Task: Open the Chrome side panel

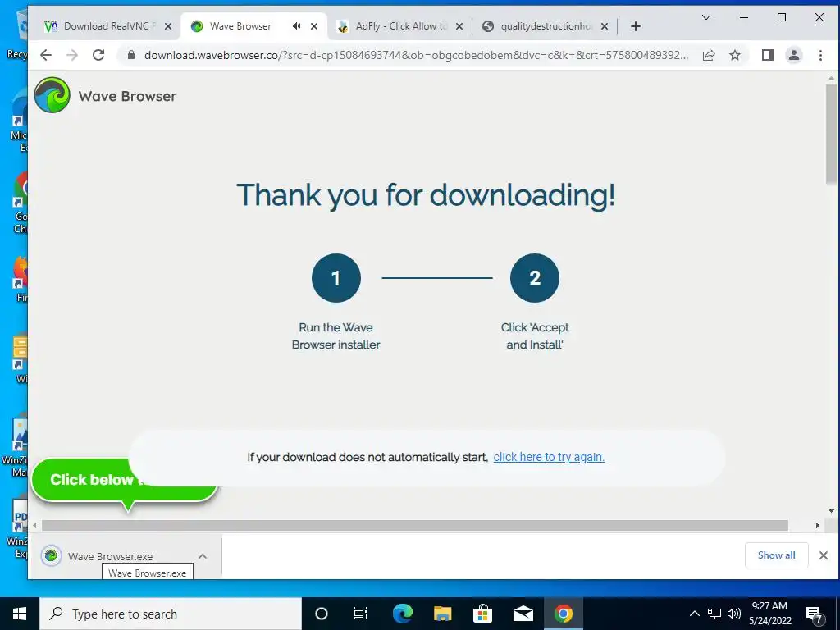Action: pyautogui.click(x=767, y=55)
